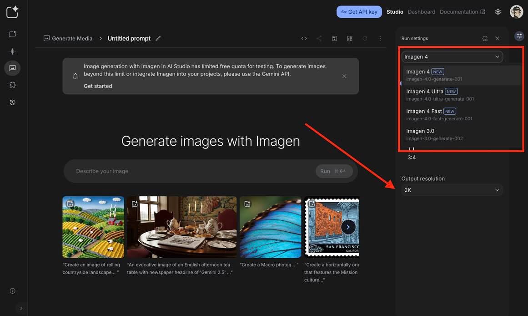The image size is (528, 316).
Task: Click the refresh icon in the toolbar
Action: (x=365, y=38)
